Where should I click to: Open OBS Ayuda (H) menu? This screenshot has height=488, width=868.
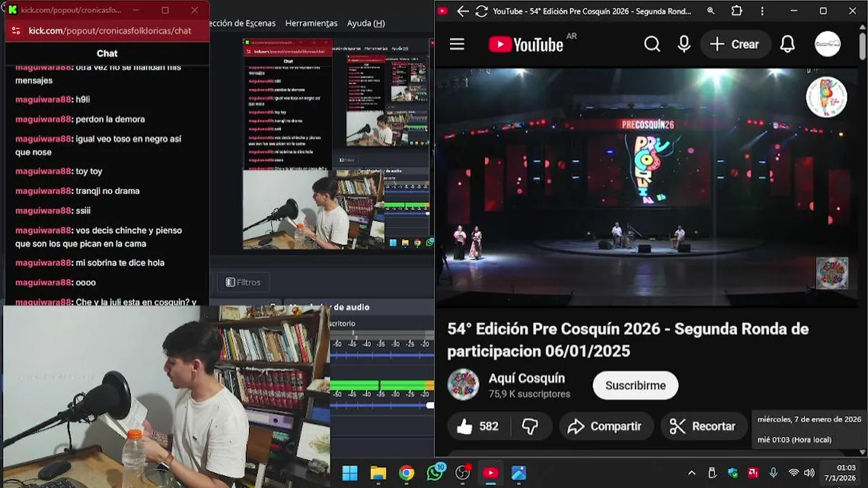coord(366,23)
